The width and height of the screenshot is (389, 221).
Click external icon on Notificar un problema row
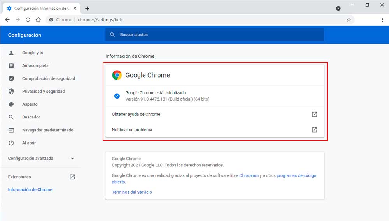pos(314,130)
